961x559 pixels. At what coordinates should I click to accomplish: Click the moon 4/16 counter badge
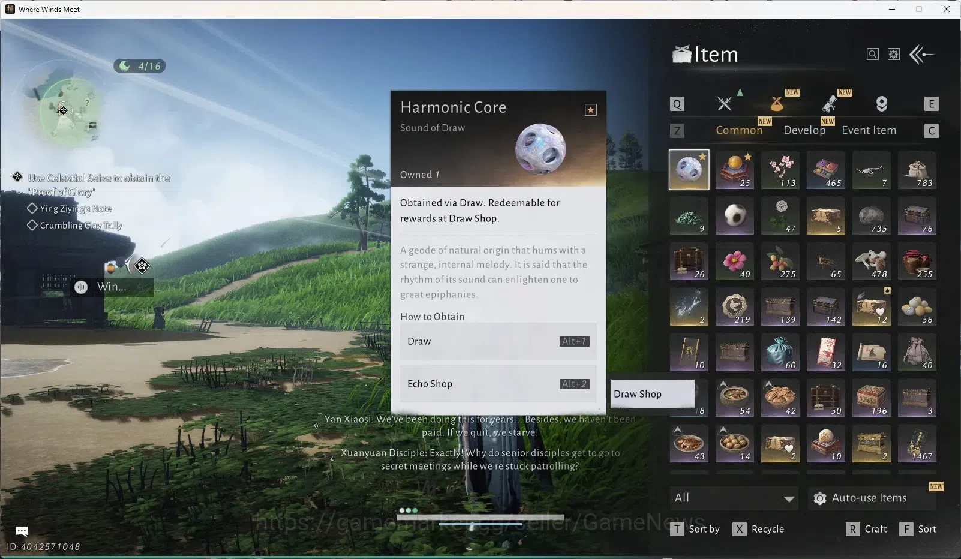[x=140, y=66]
